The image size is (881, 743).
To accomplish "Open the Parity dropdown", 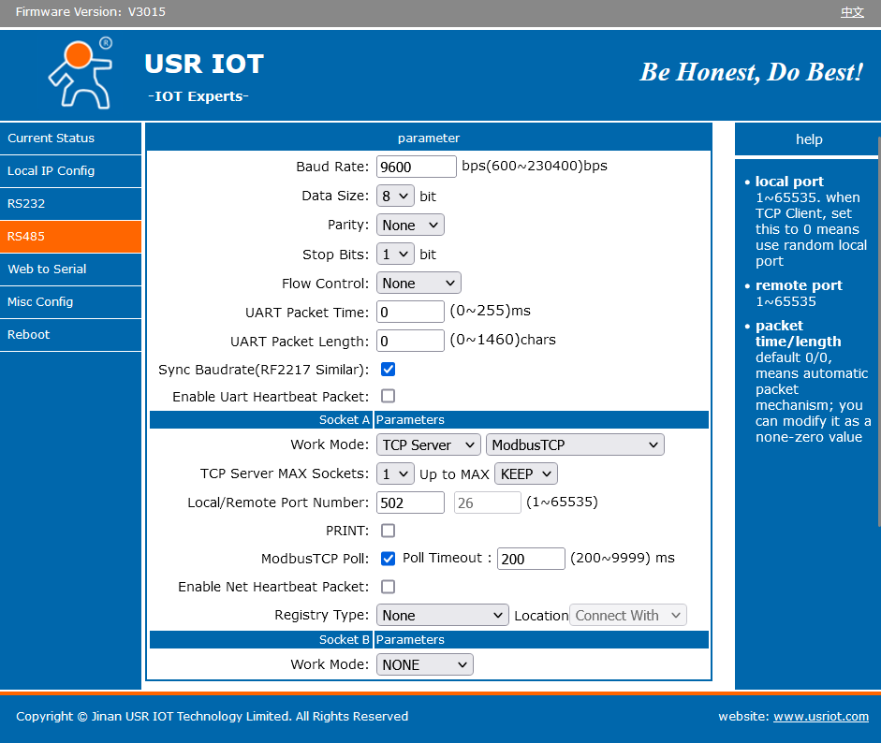I will tap(410, 226).
